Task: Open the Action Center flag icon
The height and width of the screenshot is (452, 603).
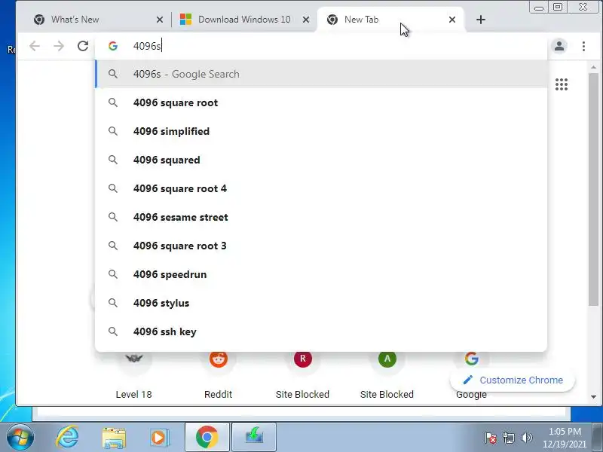Action: click(x=491, y=438)
